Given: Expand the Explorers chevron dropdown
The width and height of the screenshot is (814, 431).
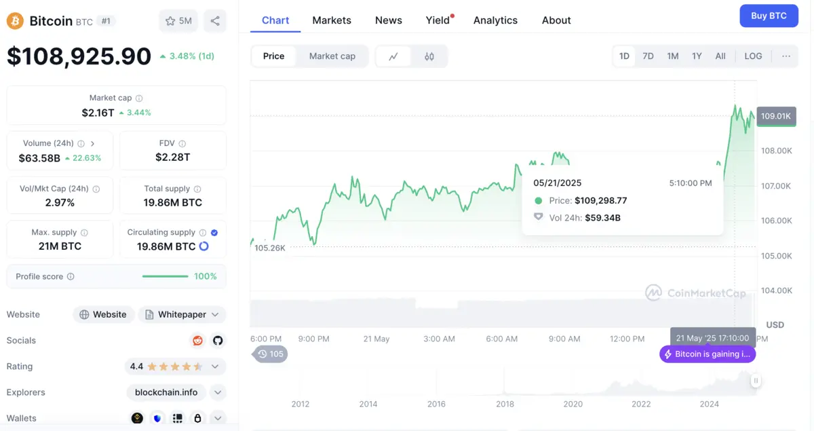Looking at the screenshot, I should click(x=218, y=392).
